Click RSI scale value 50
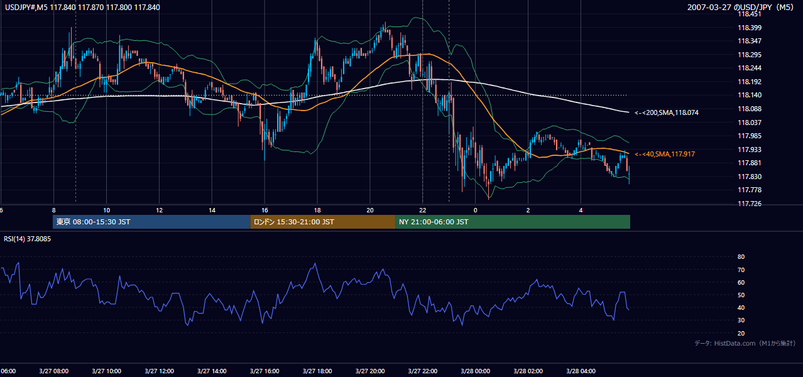This screenshot has height=377, width=803. click(741, 295)
